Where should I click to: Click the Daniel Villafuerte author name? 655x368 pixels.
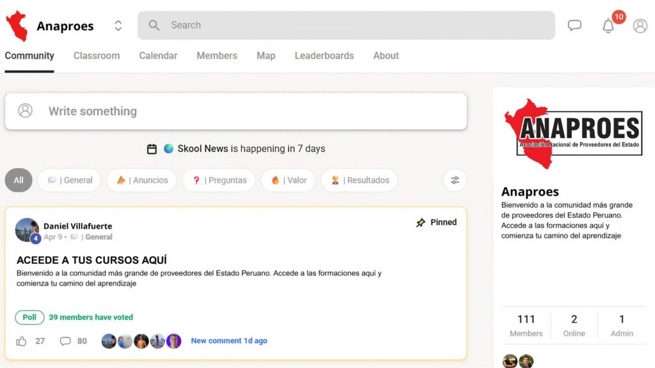coord(77,226)
